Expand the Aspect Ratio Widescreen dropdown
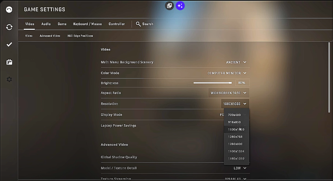The width and height of the screenshot is (333, 181). point(229,93)
